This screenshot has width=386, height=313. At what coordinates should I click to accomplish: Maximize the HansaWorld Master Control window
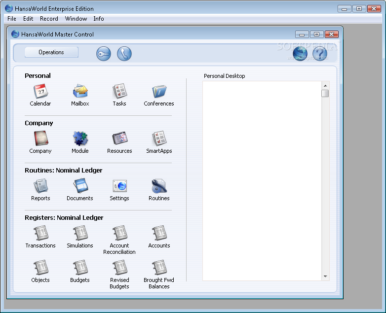click(316, 35)
